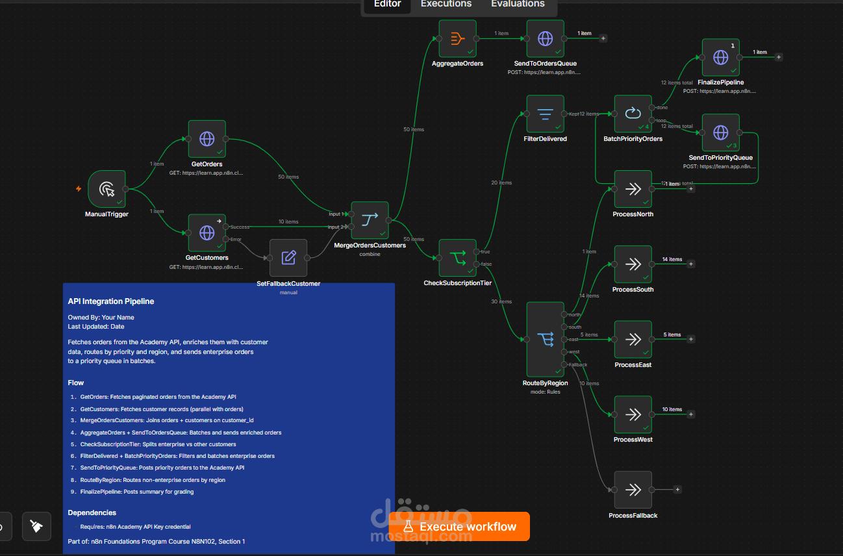Click the 'combine' label under MergeOrdersCustomers

pos(370,254)
